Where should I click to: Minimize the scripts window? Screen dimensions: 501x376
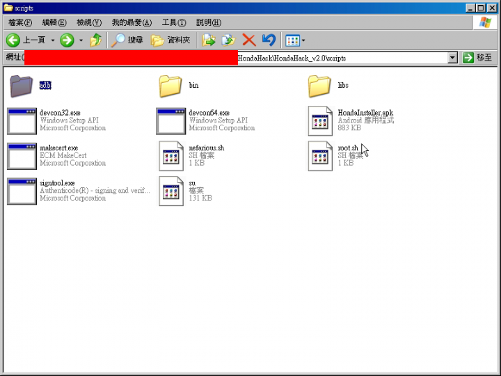tap(470, 8)
